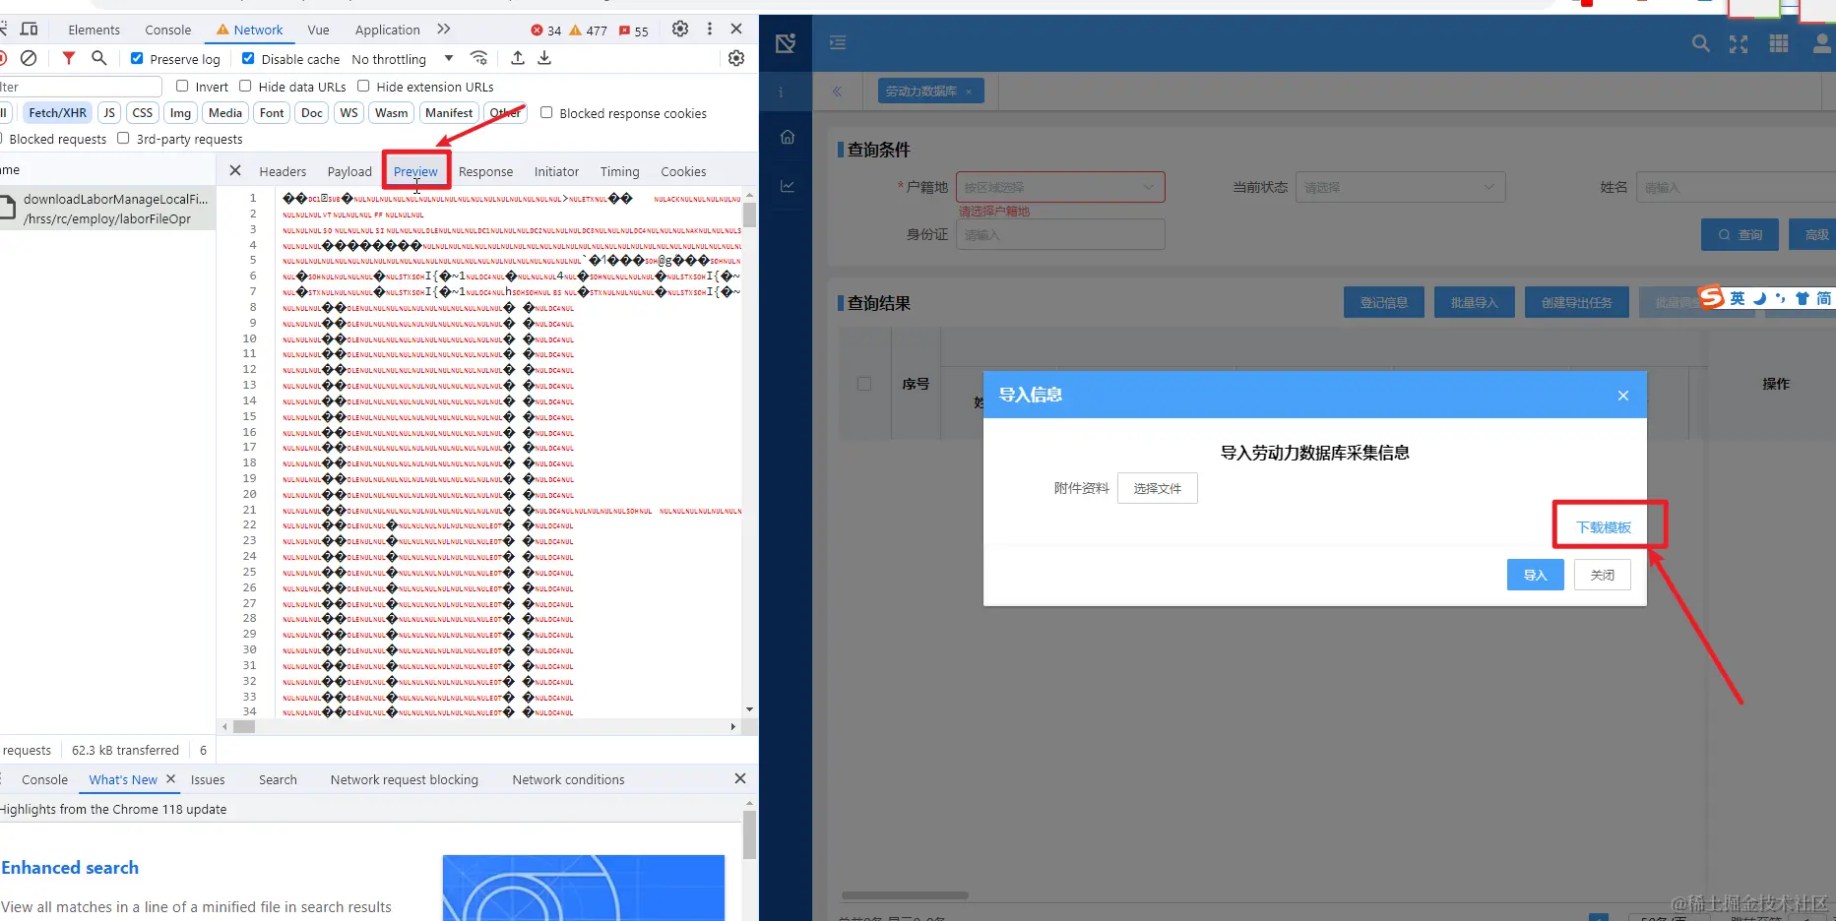Click the double-chevron tab back arrow
The image size is (1836, 921).
click(837, 92)
